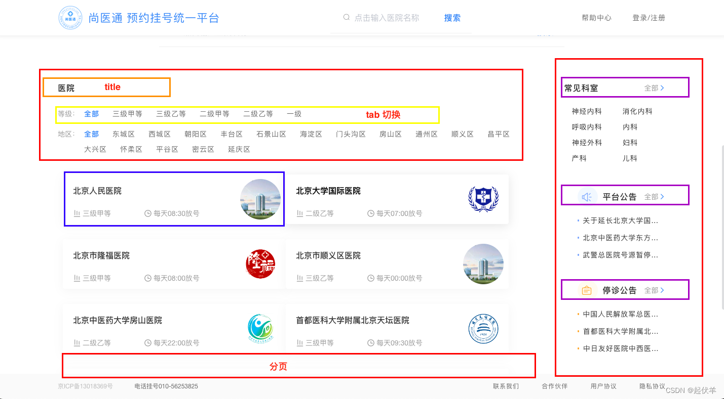Viewport: 724px width, 399px height.
Task: Open 登录/注册 link
Action: [x=649, y=18]
